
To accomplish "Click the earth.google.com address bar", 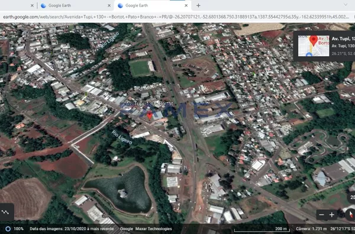I will [x=176, y=17].
